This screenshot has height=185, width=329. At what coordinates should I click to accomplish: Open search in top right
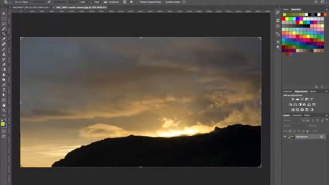[316, 2]
